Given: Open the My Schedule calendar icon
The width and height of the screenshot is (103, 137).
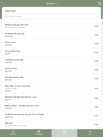Looking at the screenshot, I should click(39, 132).
